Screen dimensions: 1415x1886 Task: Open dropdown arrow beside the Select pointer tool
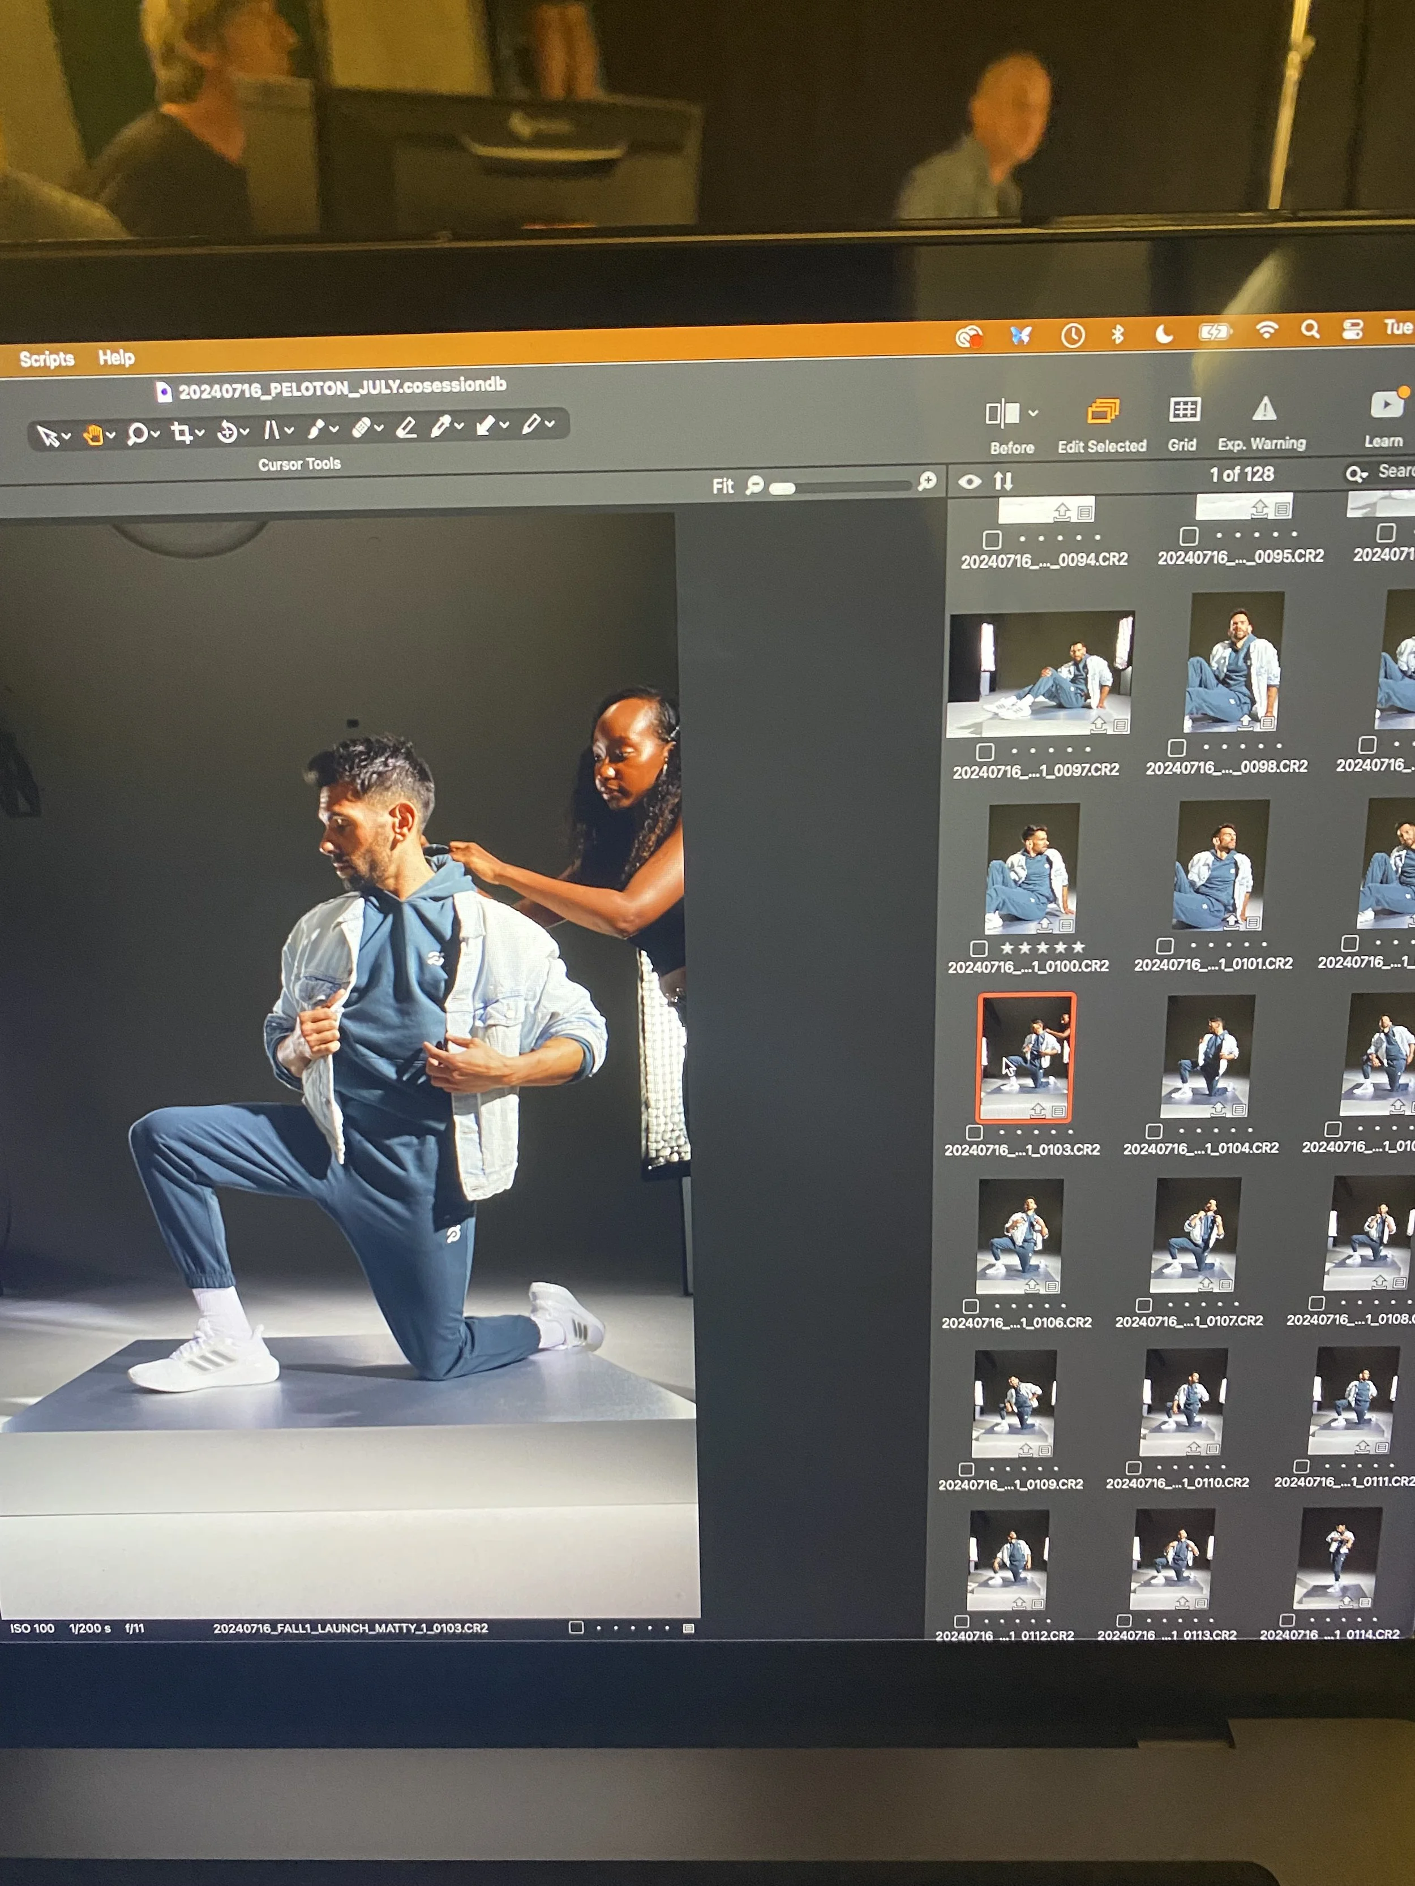pos(66,436)
